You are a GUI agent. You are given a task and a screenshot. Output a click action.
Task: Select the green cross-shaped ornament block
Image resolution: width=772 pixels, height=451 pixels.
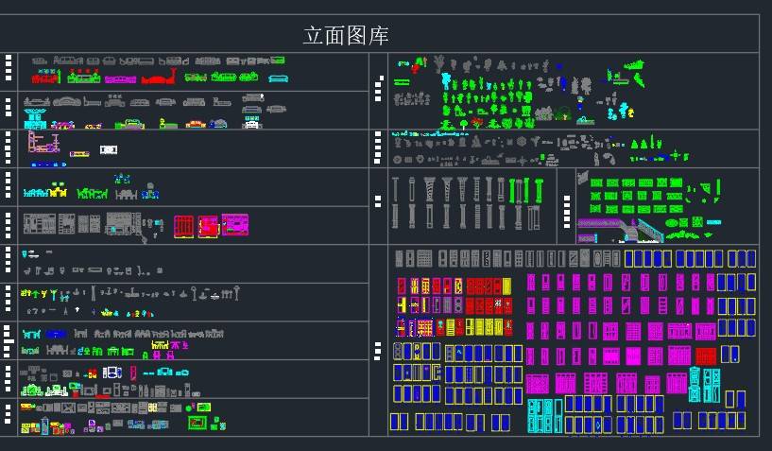674,156
